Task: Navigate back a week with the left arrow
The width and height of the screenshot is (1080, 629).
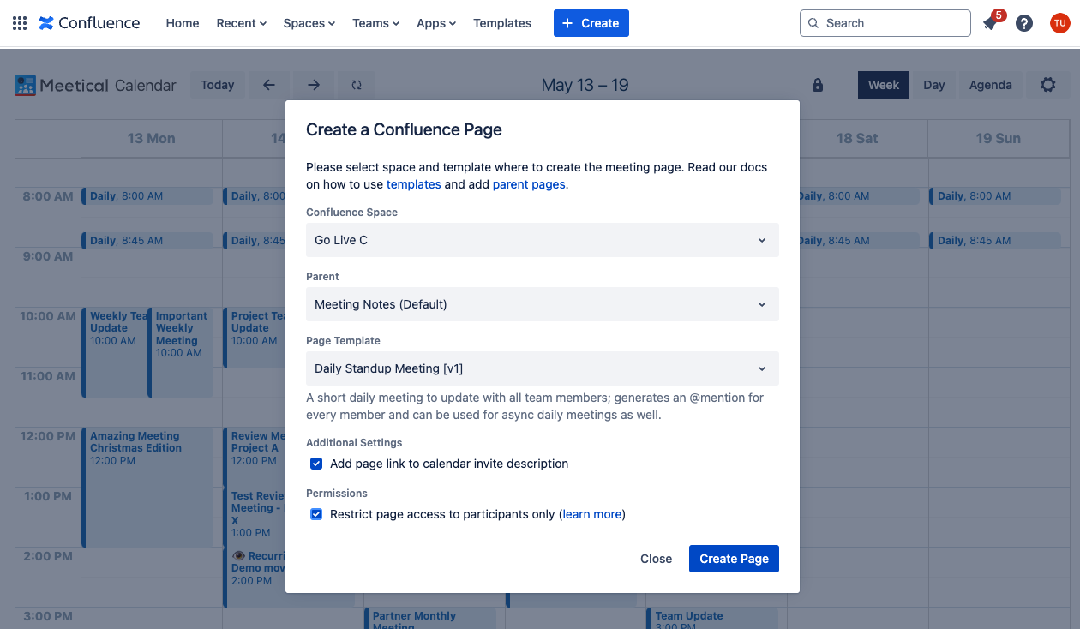Action: pyautogui.click(x=268, y=85)
